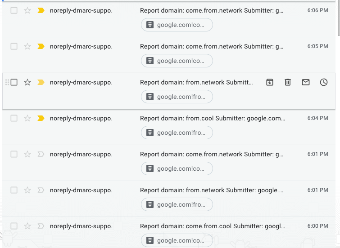Open attachment chip of the 6:00 PM email
340x248 pixels.
[x=177, y=240]
